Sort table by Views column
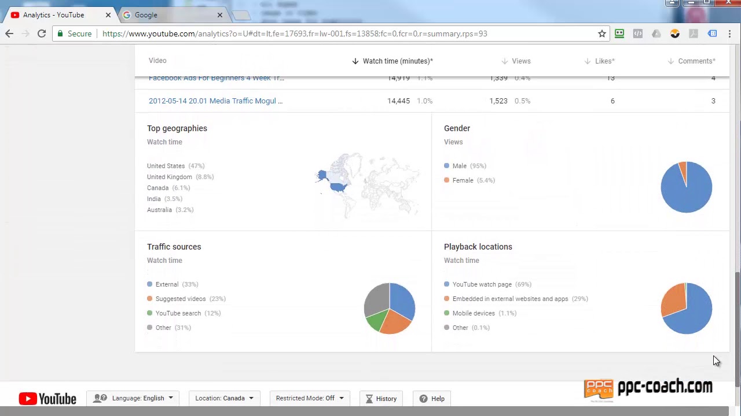The width and height of the screenshot is (741, 416). point(516,61)
